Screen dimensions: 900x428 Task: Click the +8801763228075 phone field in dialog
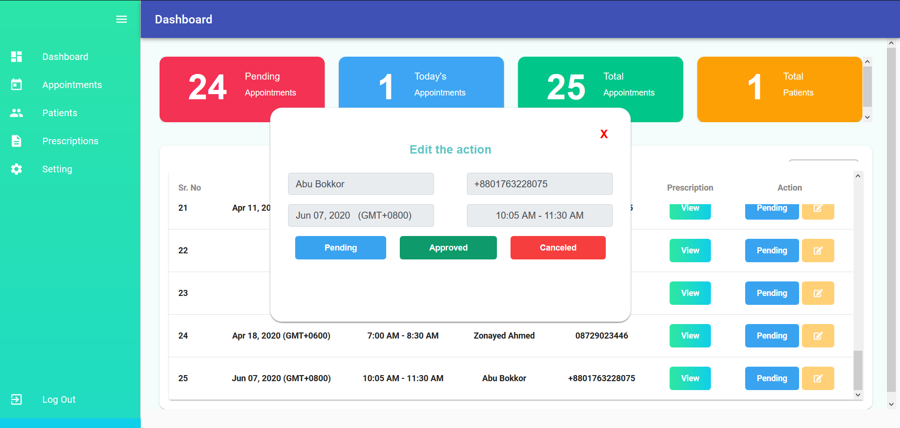coord(540,184)
